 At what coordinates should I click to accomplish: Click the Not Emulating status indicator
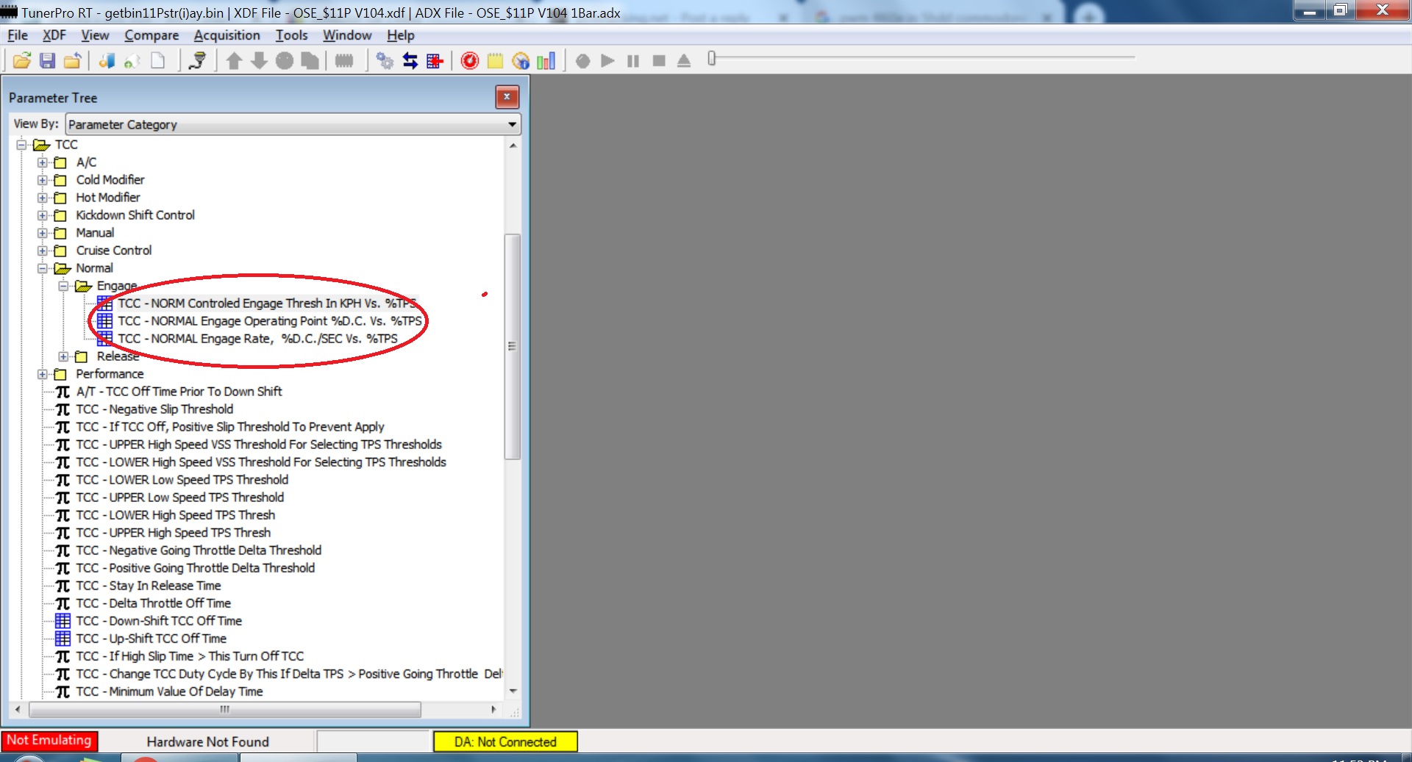coord(49,741)
